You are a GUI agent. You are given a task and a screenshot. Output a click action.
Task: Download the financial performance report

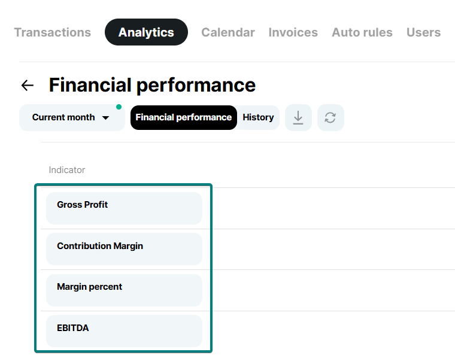click(298, 117)
